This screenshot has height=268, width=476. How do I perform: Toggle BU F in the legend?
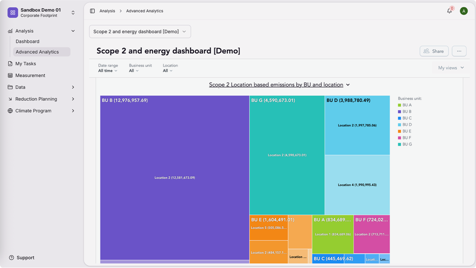[406, 137]
